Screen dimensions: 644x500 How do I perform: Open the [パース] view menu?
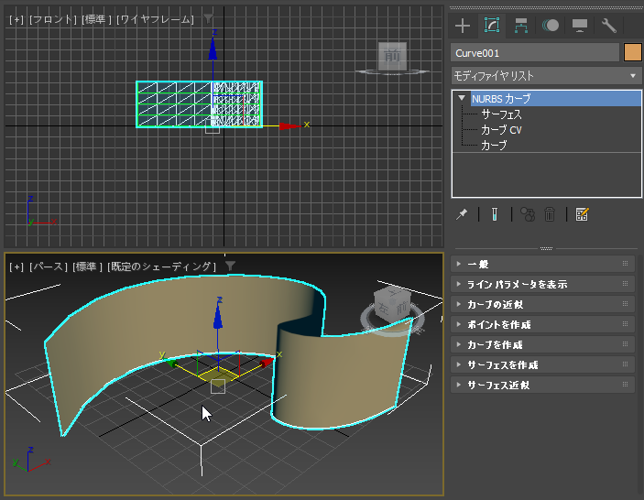[48, 266]
